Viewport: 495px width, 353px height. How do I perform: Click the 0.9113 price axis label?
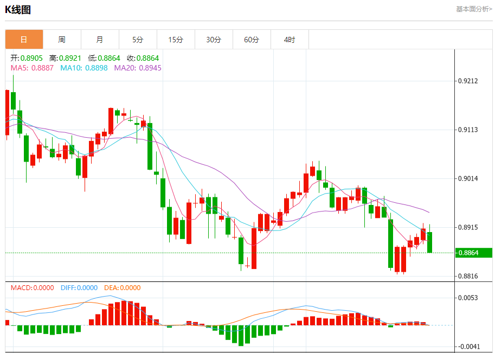coord(468,130)
